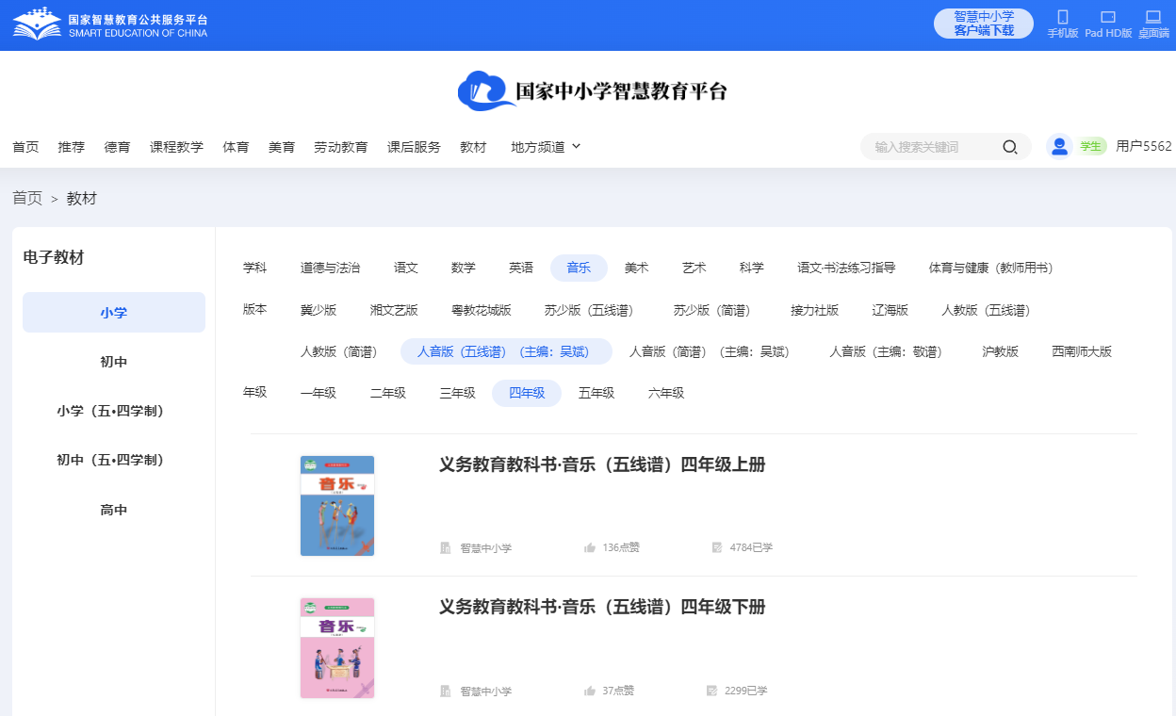This screenshot has height=716, width=1176.
Task: Select 初中 in the sidebar
Action: (x=114, y=362)
